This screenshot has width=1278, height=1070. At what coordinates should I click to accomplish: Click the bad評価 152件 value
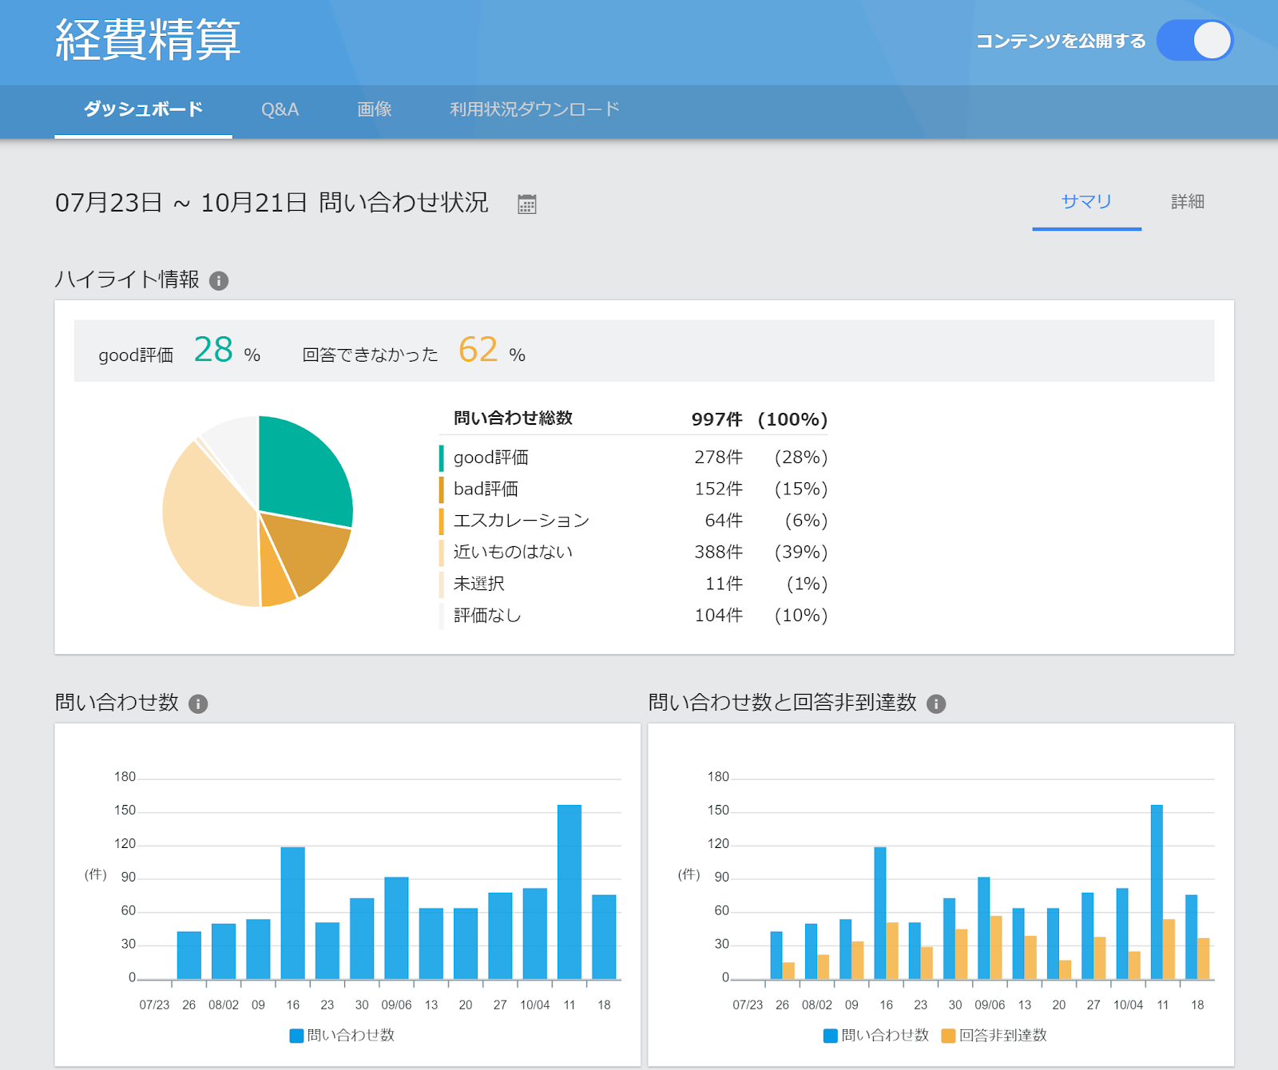[718, 489]
